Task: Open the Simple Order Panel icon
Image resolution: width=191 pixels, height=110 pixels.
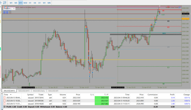Action: [180, 7]
